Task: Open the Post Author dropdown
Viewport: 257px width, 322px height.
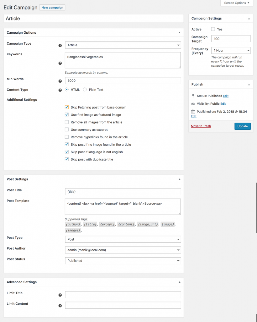Action: click(123, 250)
